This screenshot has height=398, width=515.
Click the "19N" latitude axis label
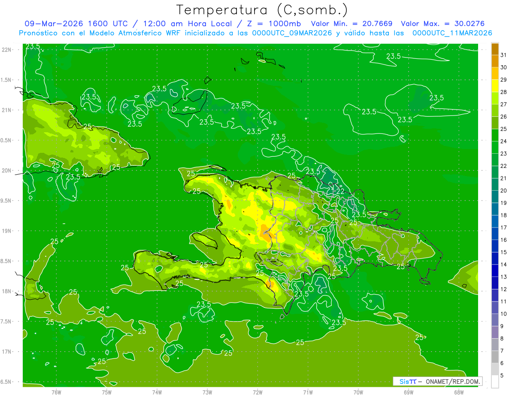[x=6, y=231]
